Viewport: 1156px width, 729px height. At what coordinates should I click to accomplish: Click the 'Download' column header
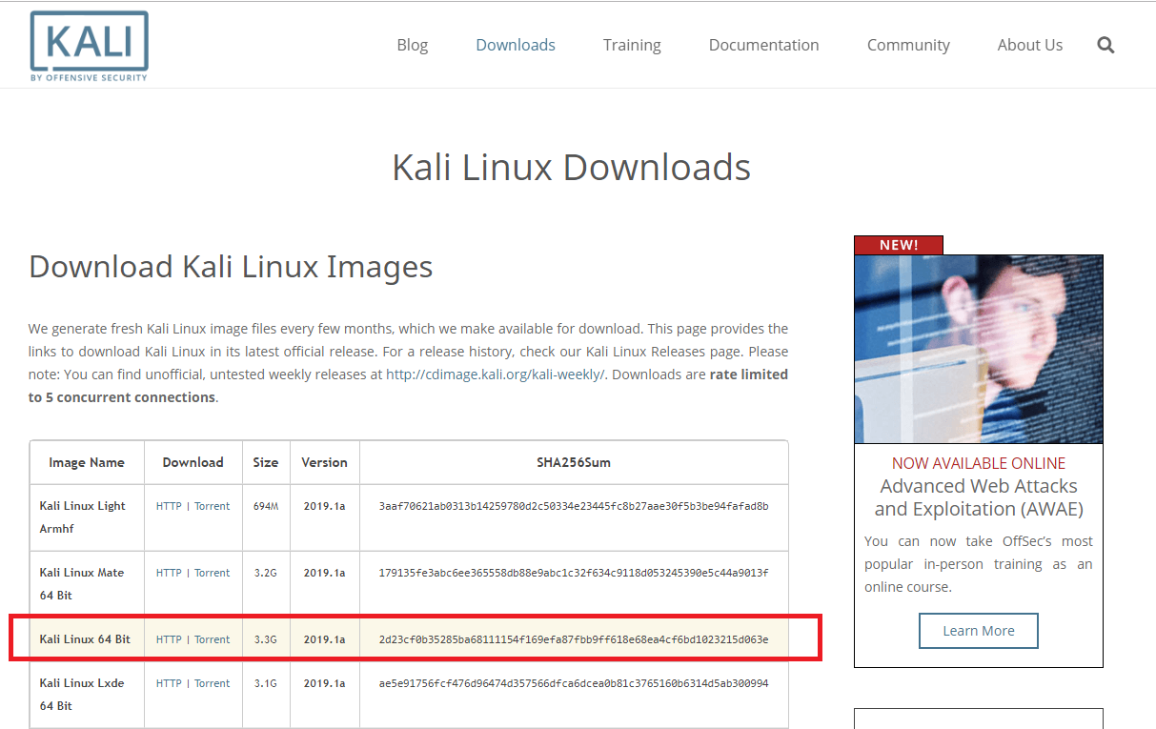pyautogui.click(x=193, y=462)
